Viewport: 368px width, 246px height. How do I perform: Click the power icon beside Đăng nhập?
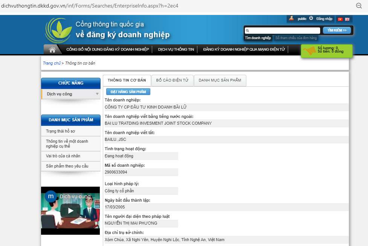[311, 18]
